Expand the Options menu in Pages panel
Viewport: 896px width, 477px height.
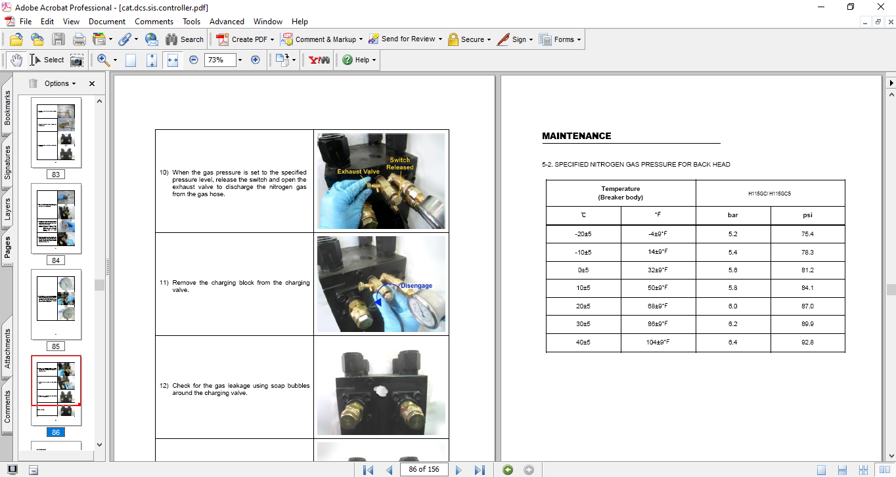(x=60, y=83)
